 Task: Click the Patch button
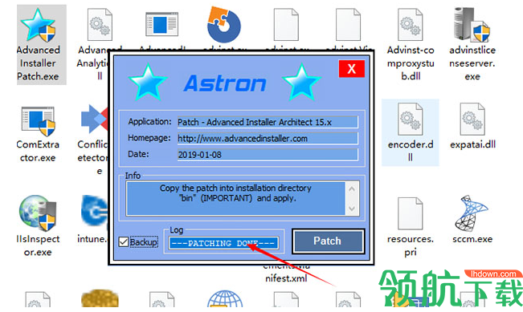pyautogui.click(x=328, y=241)
